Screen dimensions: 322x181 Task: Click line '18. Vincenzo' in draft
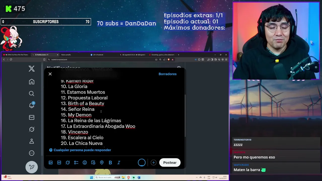pyautogui.click(x=74, y=132)
